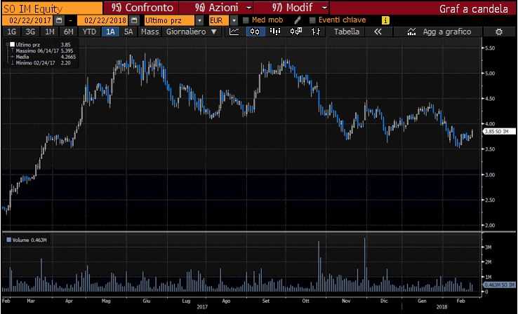The width and height of the screenshot is (518, 314).
Task: Click the yellow info icon
Action: coord(385,20)
